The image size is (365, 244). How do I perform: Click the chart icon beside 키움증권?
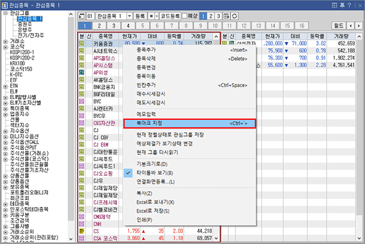(81, 43)
